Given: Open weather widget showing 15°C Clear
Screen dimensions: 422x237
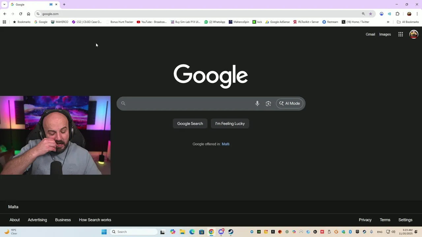Looking at the screenshot, I should (x=11, y=232).
